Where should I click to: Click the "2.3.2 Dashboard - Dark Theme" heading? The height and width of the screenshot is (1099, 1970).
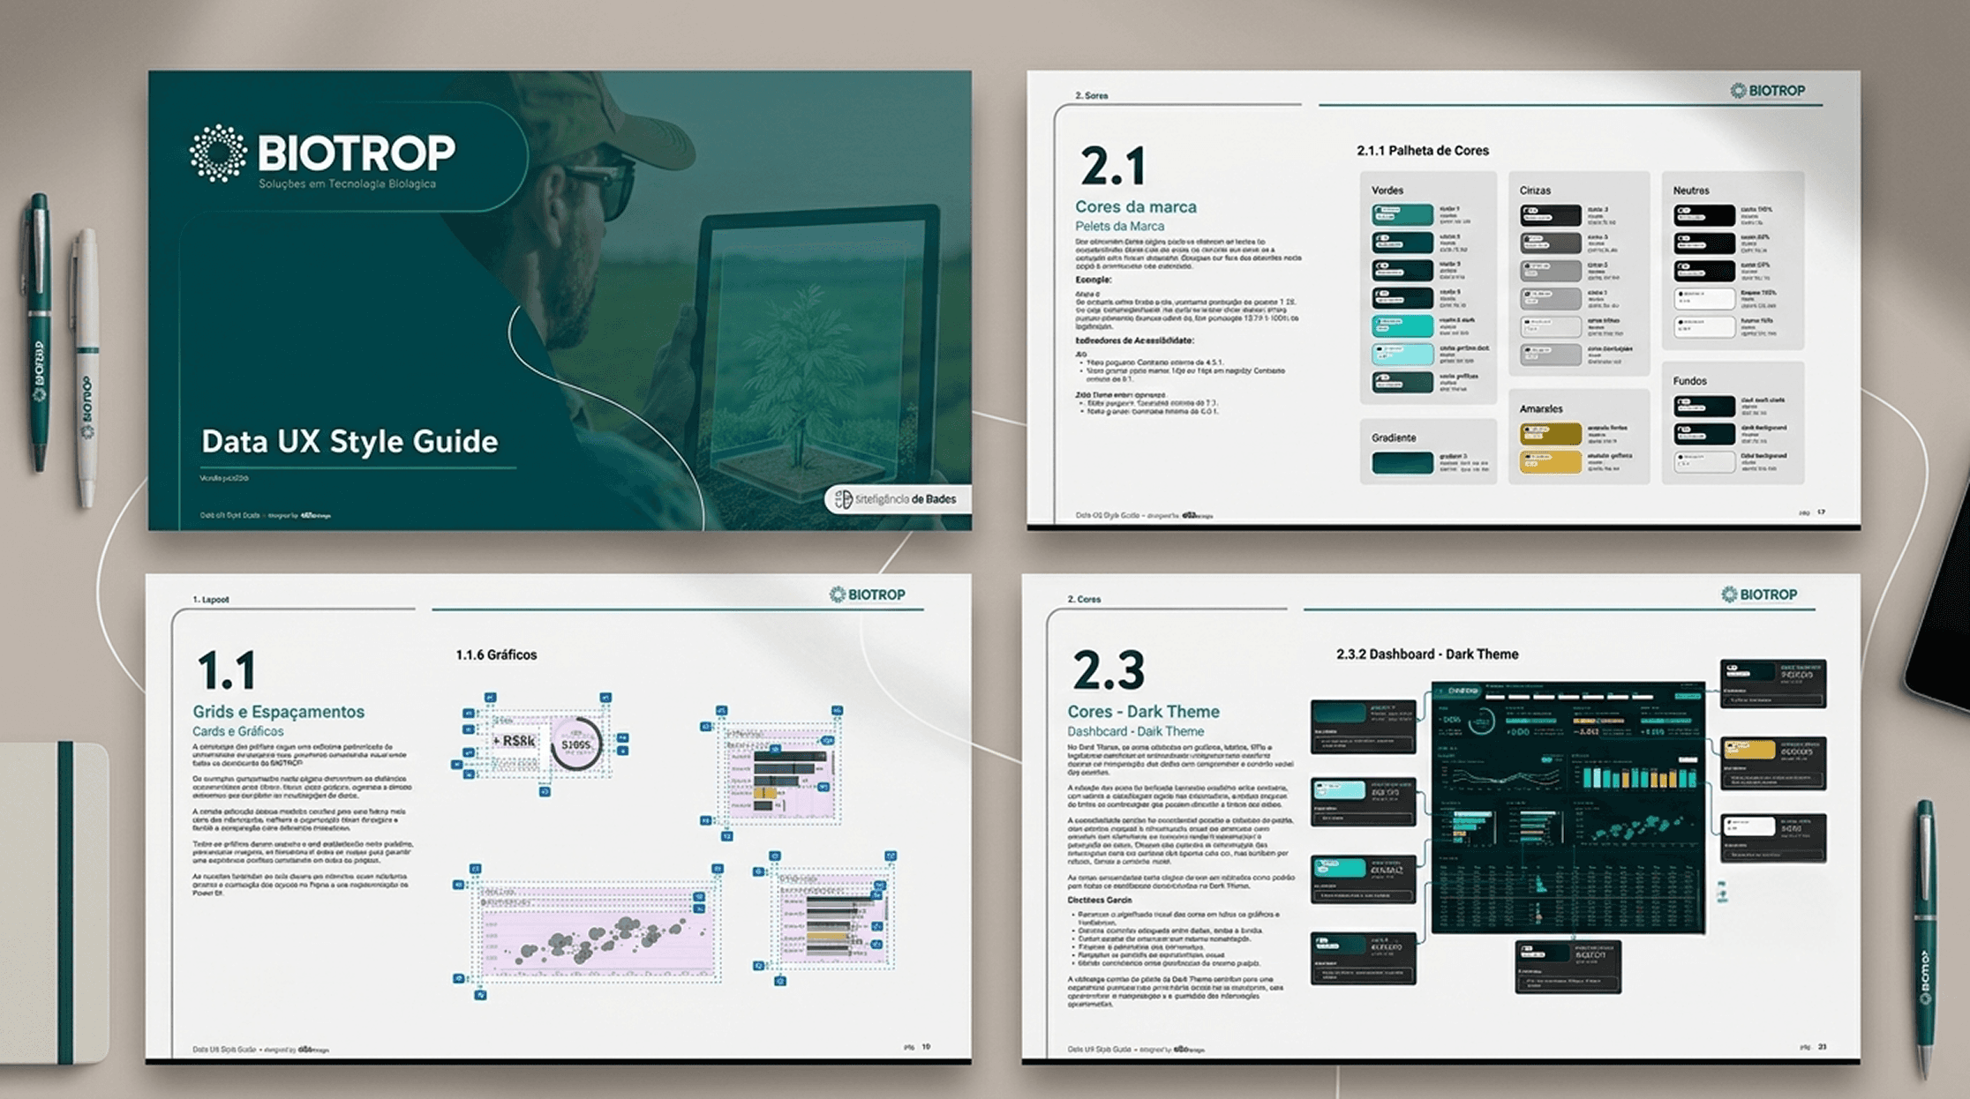click(x=1427, y=654)
